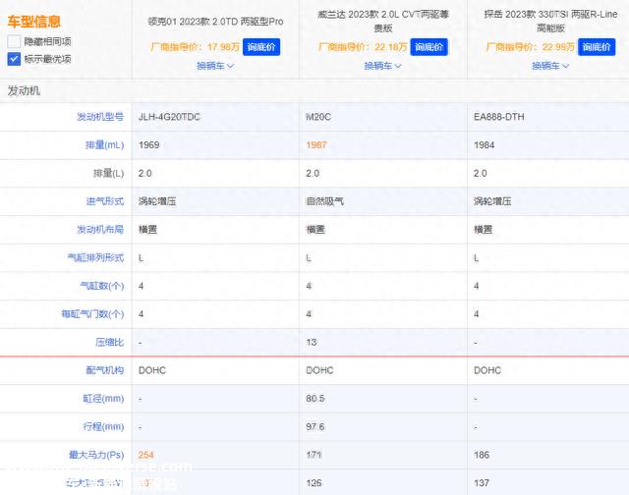Click the 缸径(mm) parameter label
Screen dimensions: 629x495
[103, 399]
